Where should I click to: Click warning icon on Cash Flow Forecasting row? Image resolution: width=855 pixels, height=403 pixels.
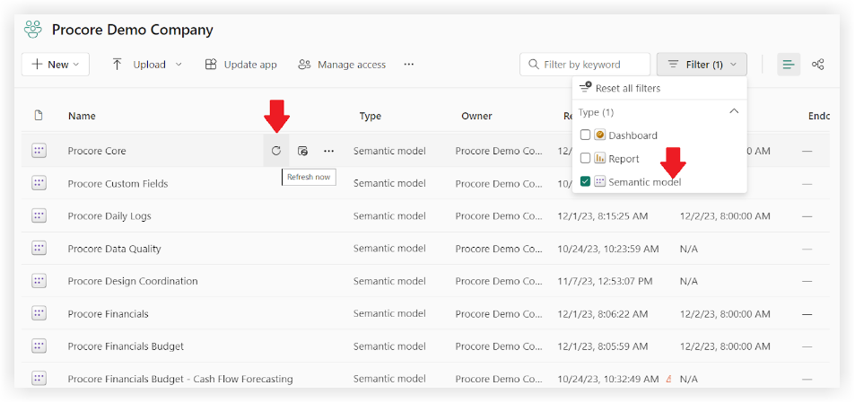click(x=670, y=379)
